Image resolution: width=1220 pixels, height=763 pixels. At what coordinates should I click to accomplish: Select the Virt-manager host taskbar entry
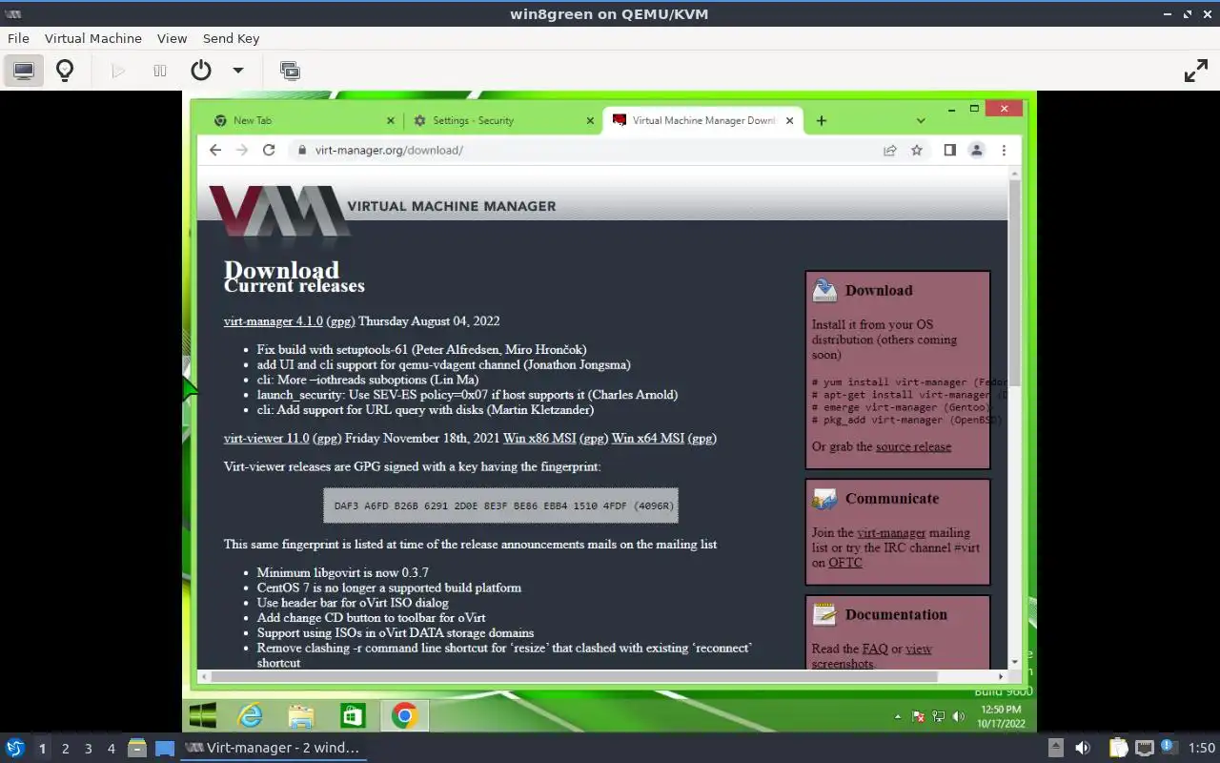pyautogui.click(x=274, y=748)
